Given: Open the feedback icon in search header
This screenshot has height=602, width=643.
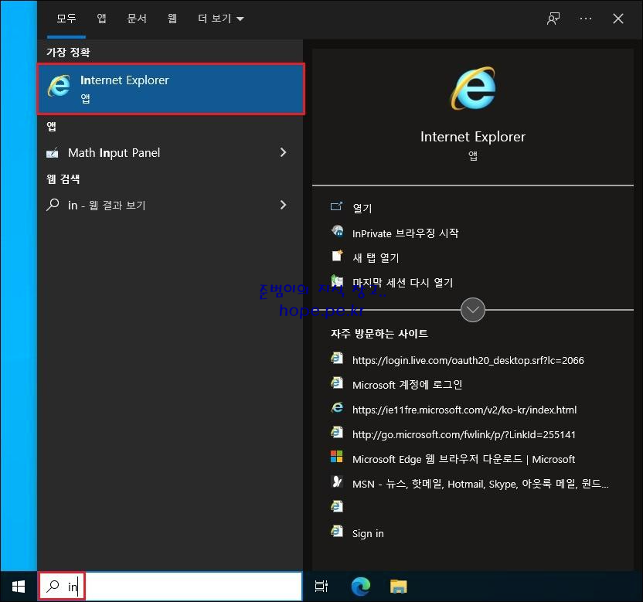Looking at the screenshot, I should (x=553, y=19).
